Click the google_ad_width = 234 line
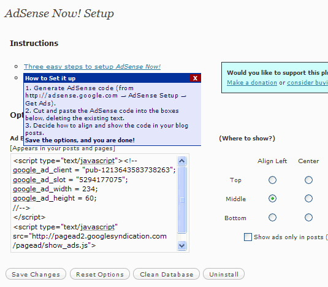 click(x=55, y=189)
